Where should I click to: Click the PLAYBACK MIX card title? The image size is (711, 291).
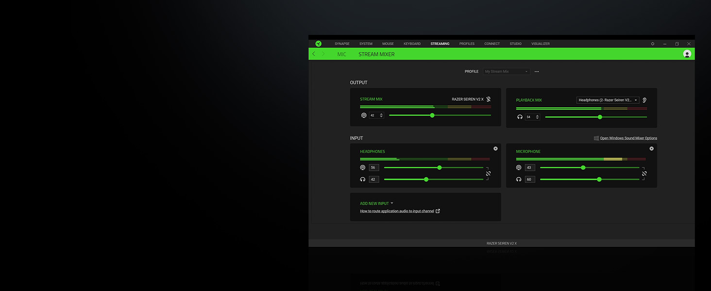(x=529, y=100)
